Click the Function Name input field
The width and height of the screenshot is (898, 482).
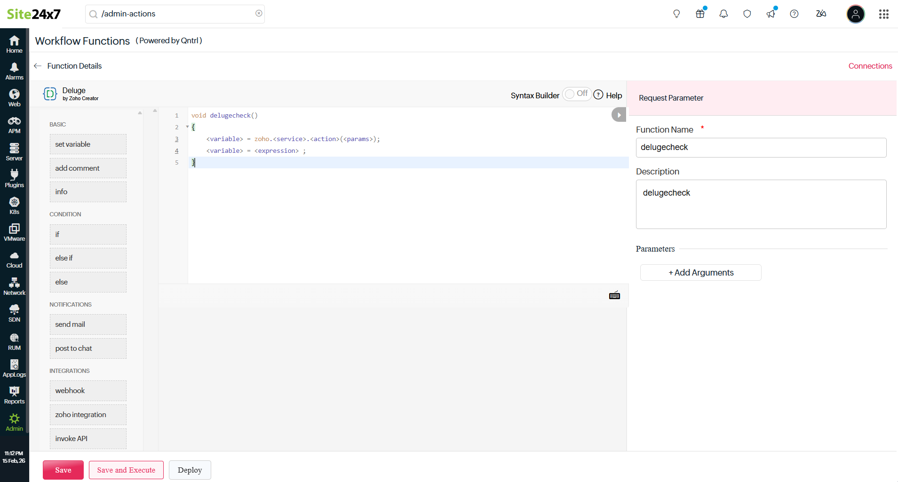click(x=761, y=148)
